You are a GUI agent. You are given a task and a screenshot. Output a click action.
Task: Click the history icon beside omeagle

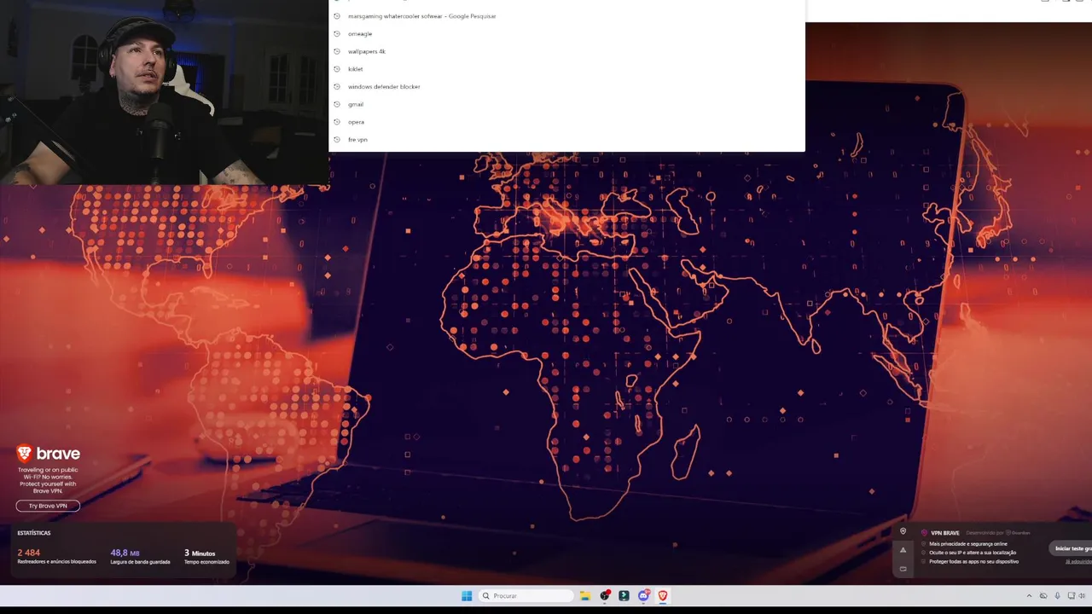coord(337,33)
